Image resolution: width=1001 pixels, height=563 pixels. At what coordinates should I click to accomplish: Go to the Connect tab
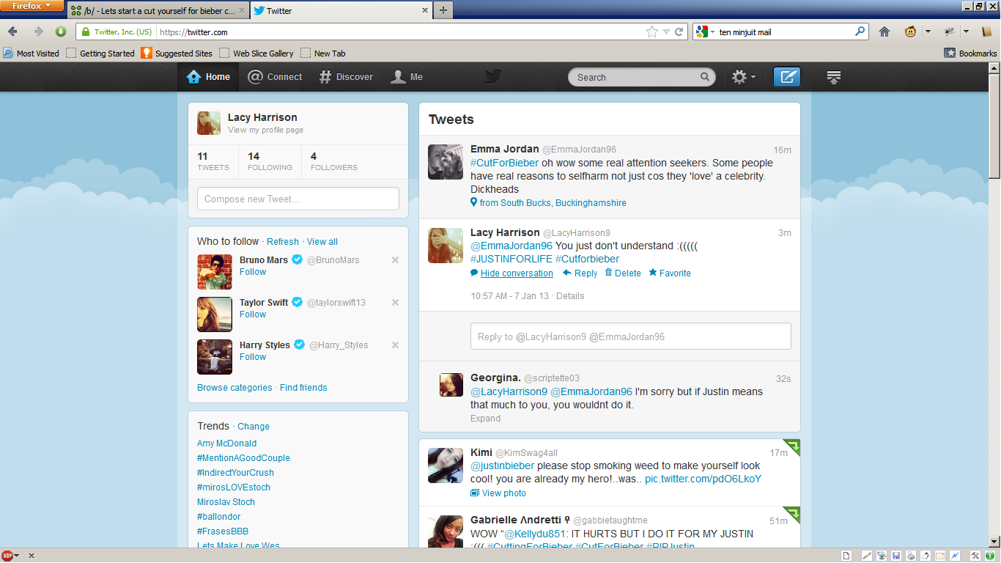276,77
